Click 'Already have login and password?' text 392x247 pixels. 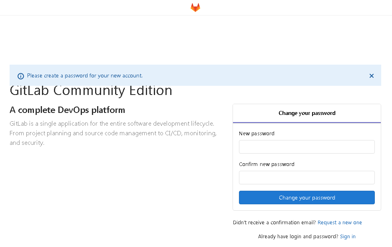(298, 237)
